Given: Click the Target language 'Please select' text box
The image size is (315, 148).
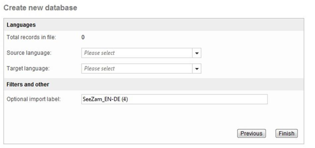Looking at the screenshot, I should [137, 69].
